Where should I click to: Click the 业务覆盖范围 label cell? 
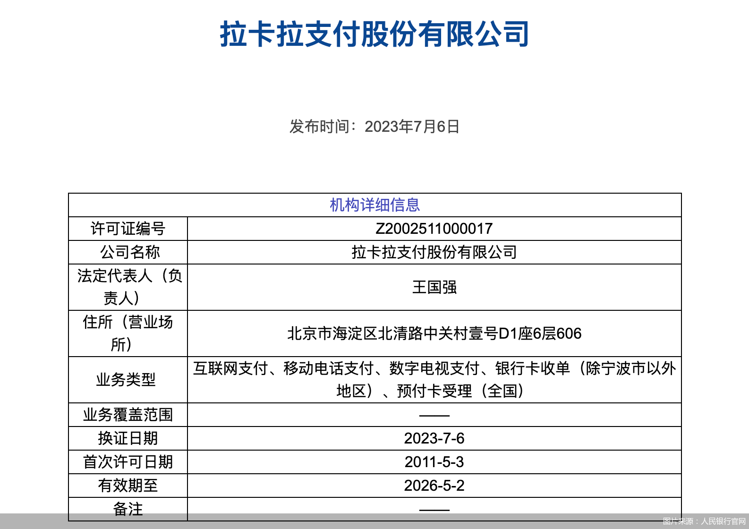click(x=128, y=415)
